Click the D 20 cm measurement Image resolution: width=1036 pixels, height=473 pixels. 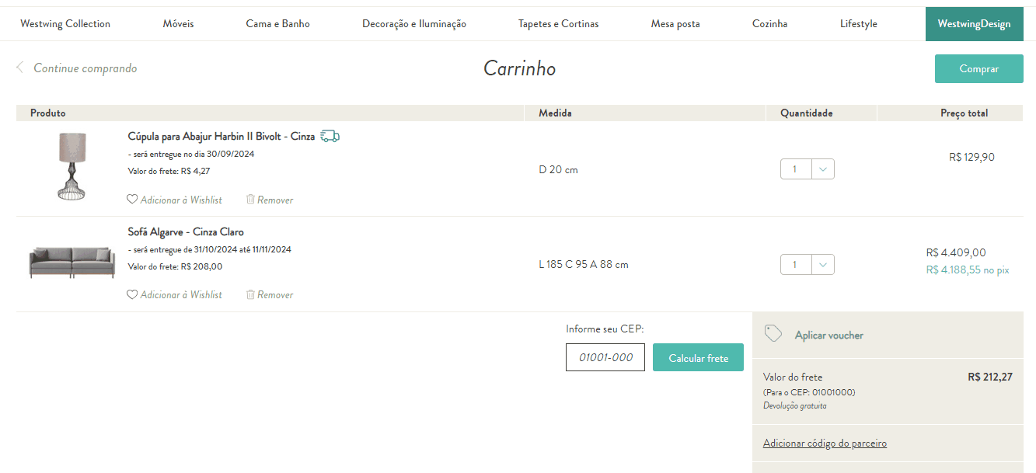click(x=558, y=169)
